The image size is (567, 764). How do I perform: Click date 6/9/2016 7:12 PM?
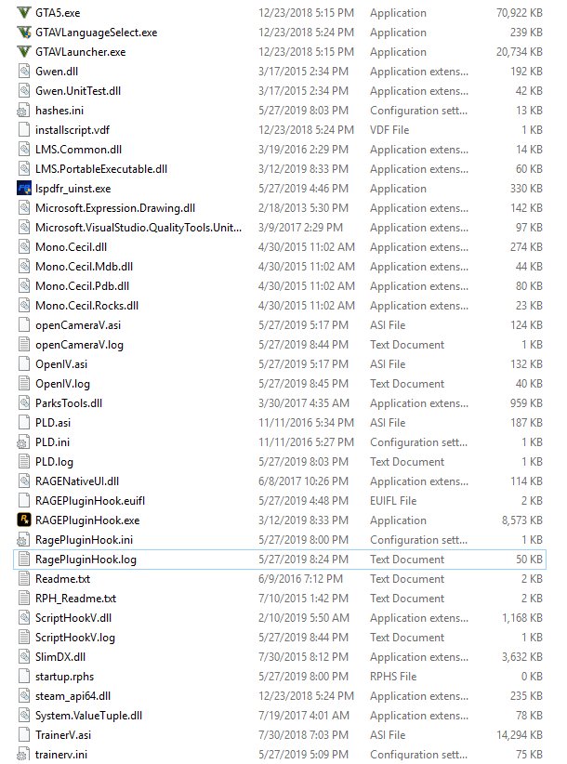pyautogui.click(x=300, y=579)
